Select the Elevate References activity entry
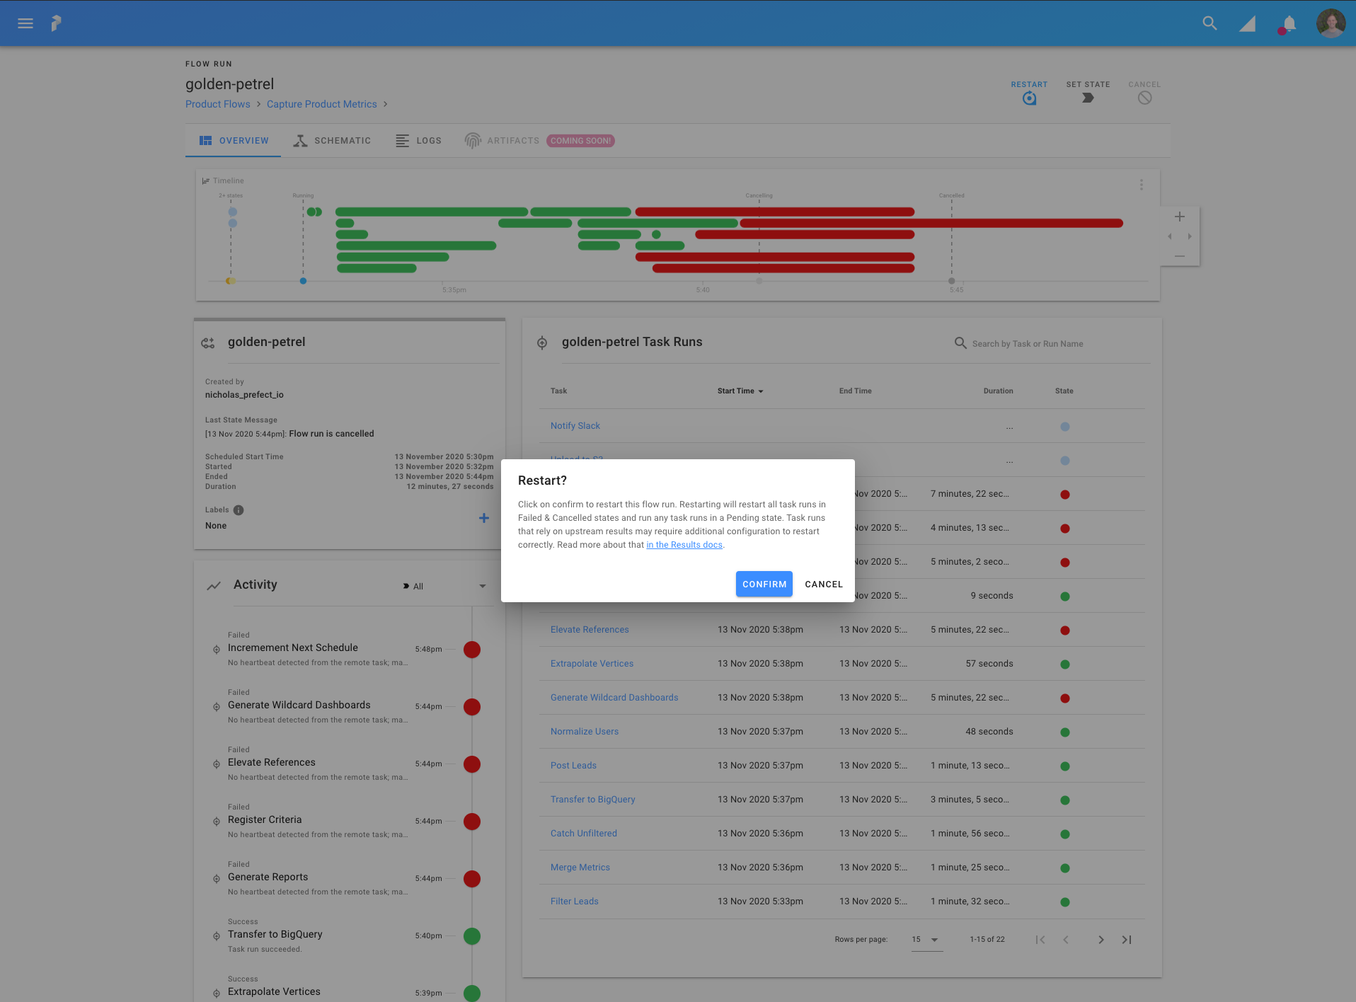1356x1002 pixels. [x=347, y=763]
